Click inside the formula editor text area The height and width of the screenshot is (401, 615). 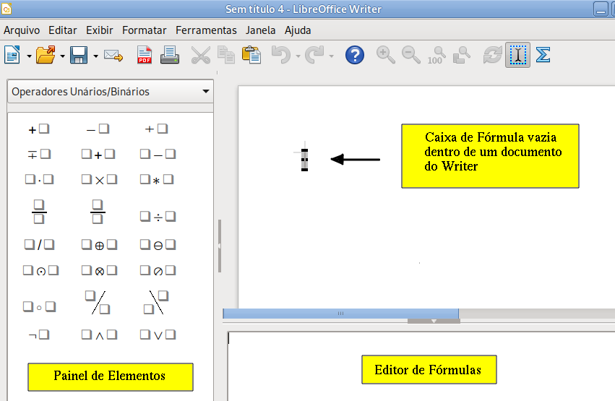(x=421, y=366)
